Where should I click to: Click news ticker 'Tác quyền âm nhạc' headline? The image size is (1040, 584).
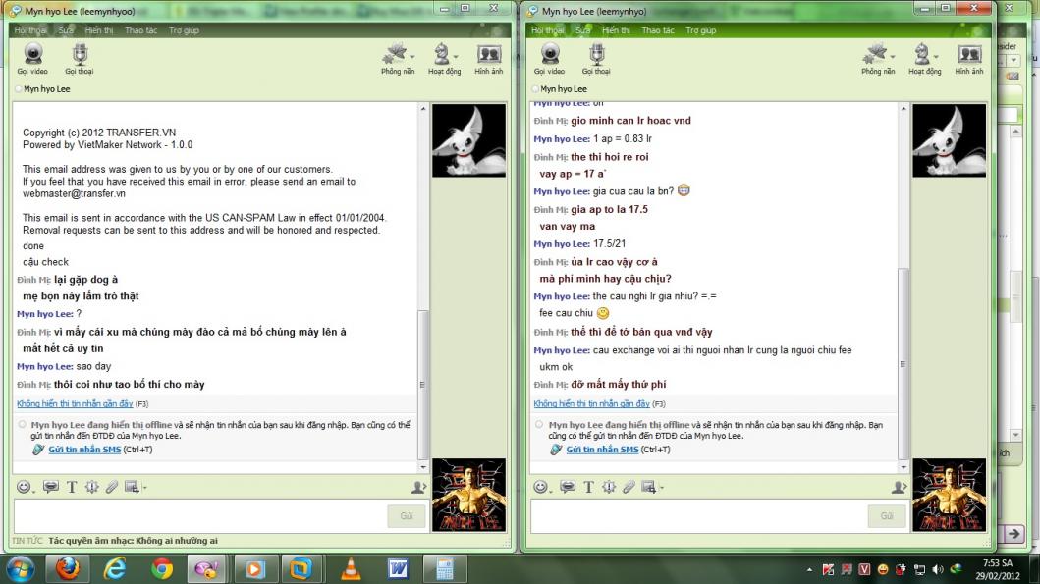[x=133, y=541]
